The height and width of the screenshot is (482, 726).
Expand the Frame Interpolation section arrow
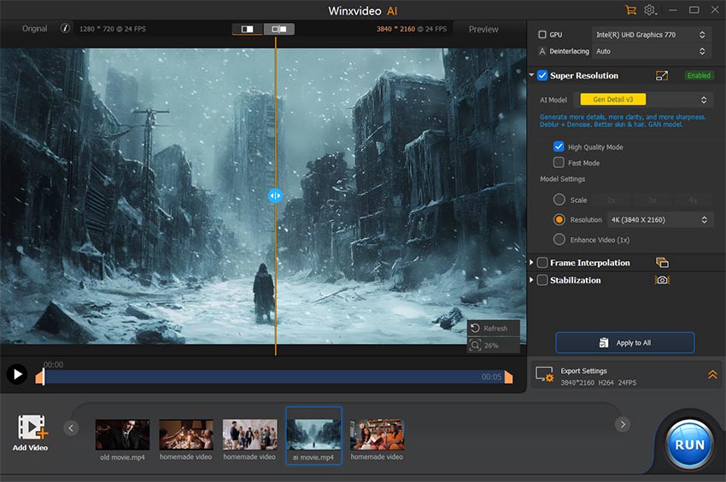pyautogui.click(x=531, y=262)
